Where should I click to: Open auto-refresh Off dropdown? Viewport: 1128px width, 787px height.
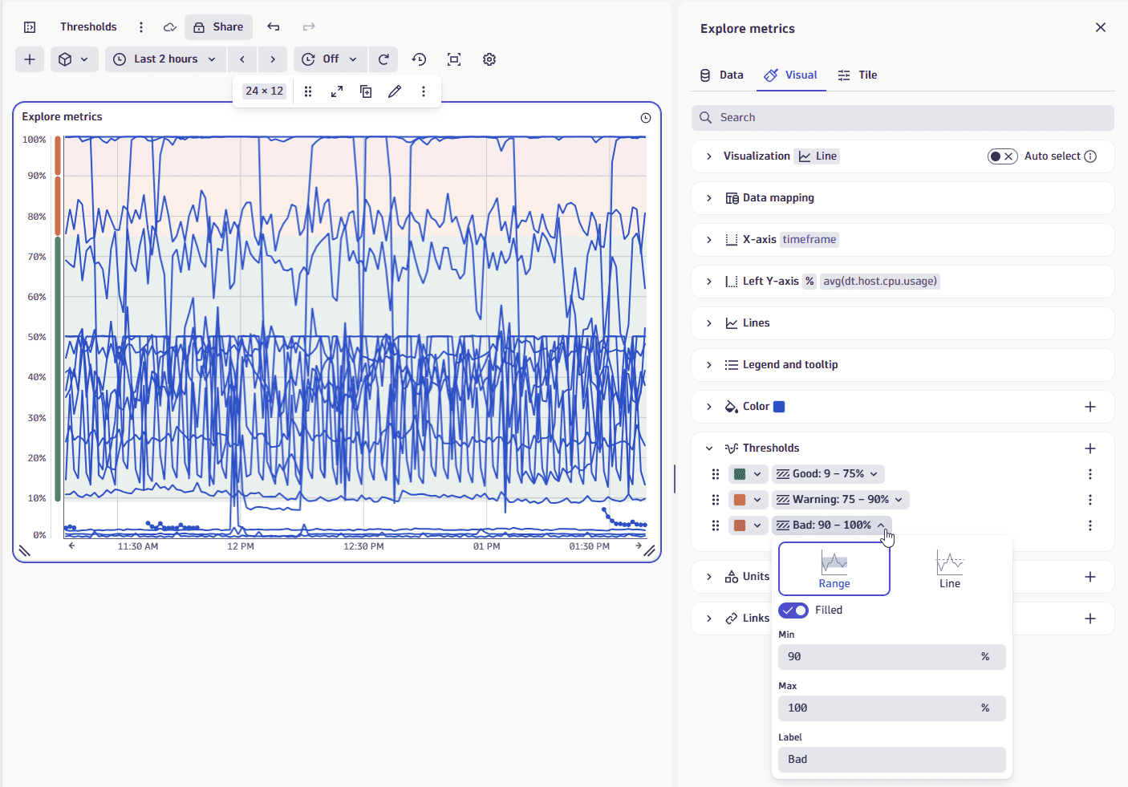click(x=331, y=59)
